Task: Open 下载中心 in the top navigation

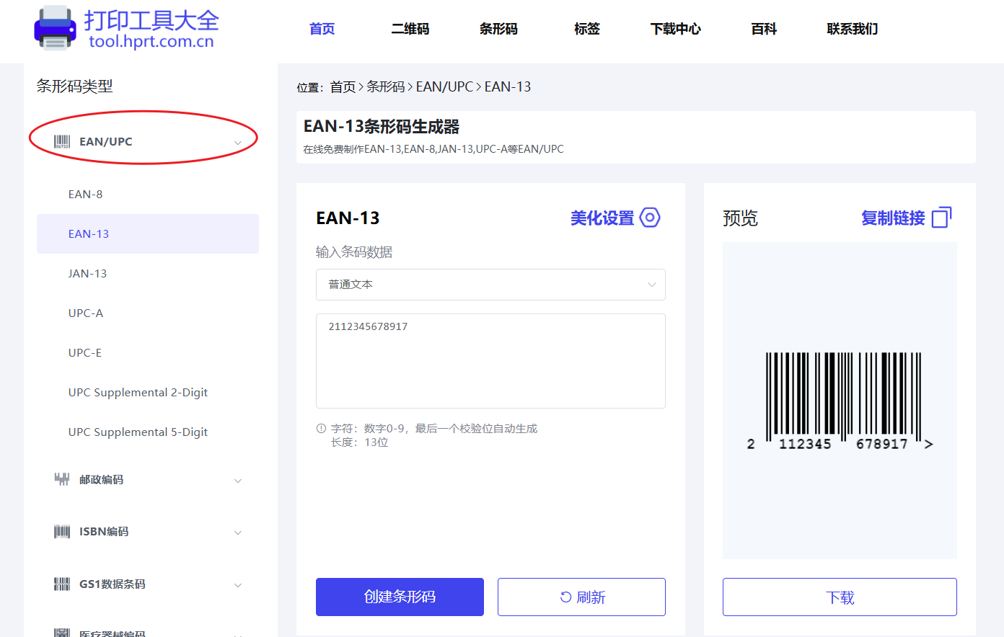Action: pos(675,29)
